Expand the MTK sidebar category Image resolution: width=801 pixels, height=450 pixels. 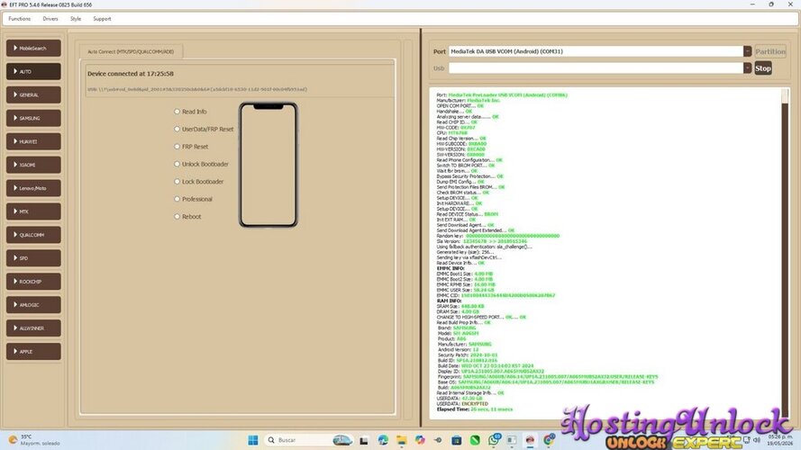(x=33, y=211)
